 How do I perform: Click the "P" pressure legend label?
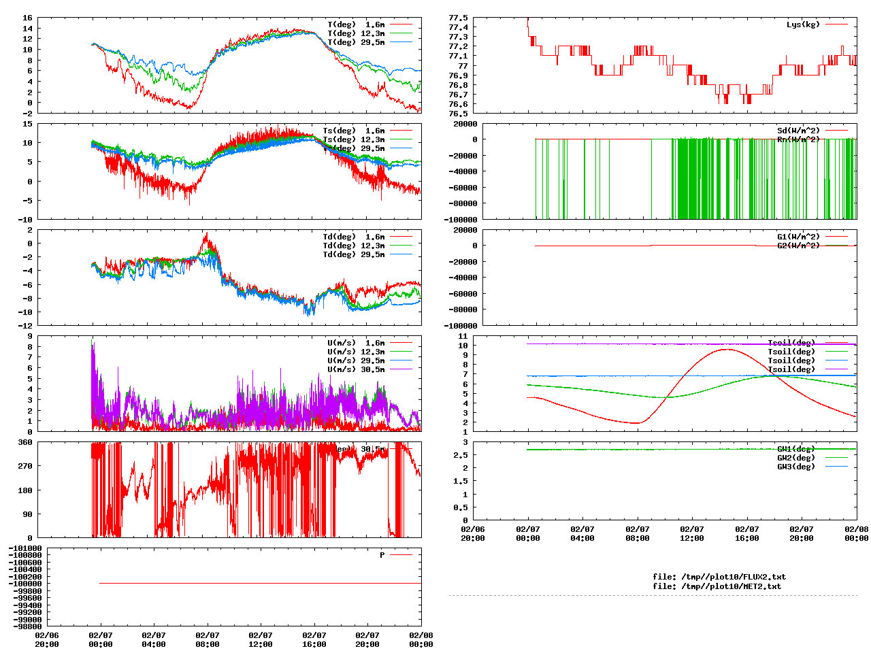[x=382, y=555]
